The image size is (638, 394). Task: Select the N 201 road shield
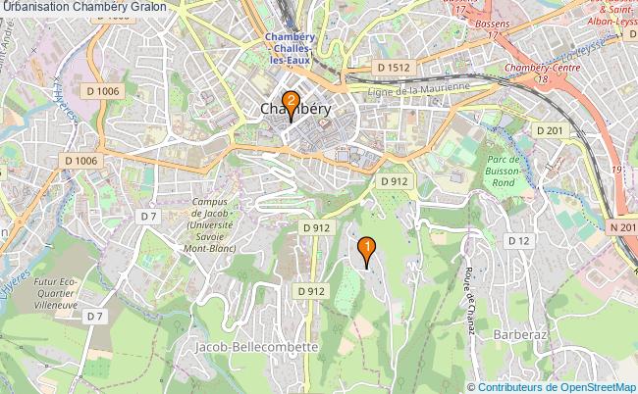(x=622, y=227)
